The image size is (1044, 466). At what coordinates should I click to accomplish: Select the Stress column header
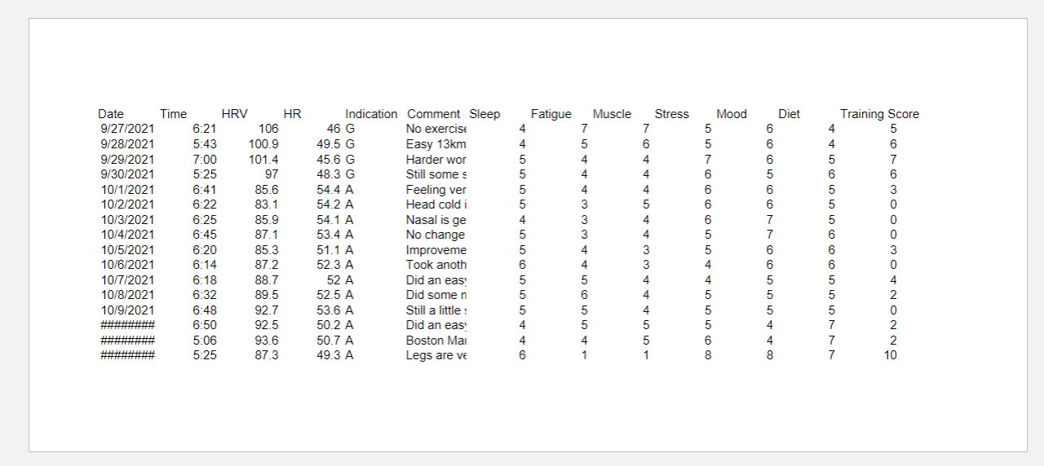coord(671,114)
